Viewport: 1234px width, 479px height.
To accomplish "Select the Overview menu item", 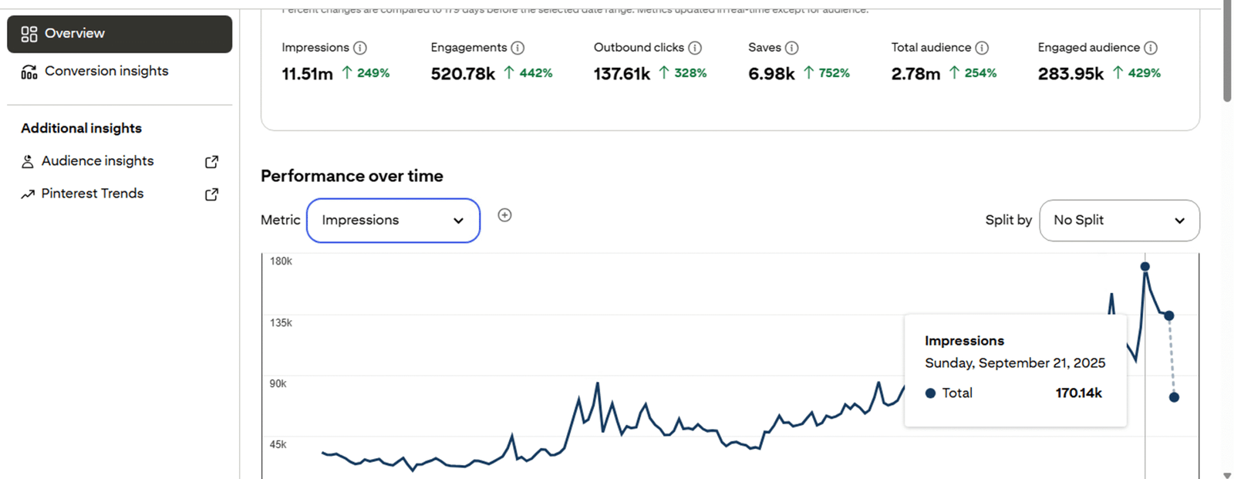I will 120,34.
